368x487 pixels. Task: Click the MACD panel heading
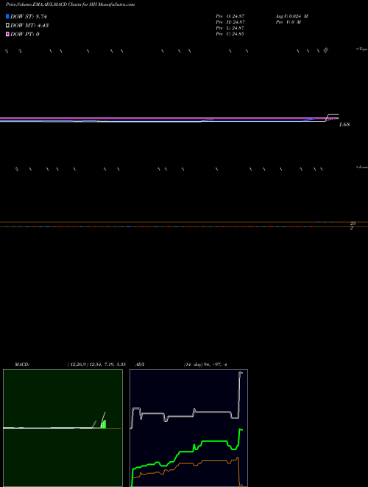22,365
